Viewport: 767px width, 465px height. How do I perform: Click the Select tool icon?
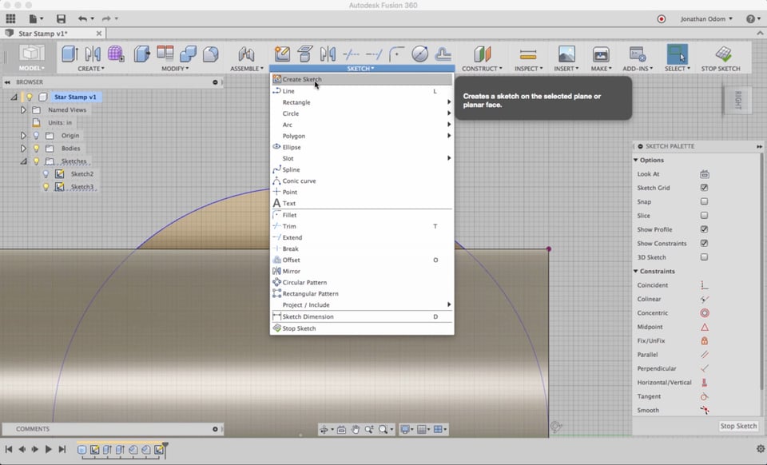coord(677,54)
